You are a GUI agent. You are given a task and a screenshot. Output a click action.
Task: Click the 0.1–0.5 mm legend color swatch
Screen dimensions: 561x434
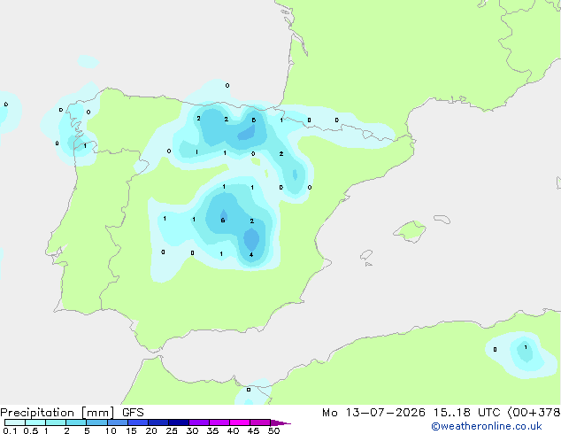coord(15,422)
